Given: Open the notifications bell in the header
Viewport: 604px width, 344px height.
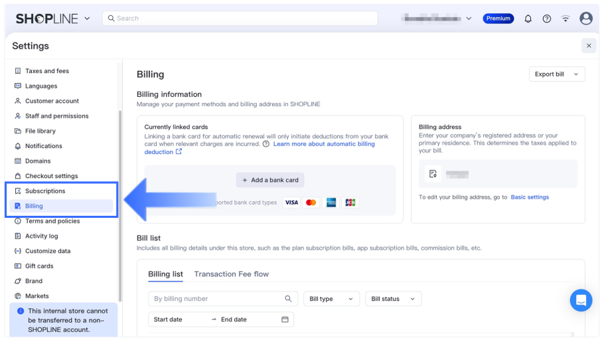Looking at the screenshot, I should click(x=528, y=19).
